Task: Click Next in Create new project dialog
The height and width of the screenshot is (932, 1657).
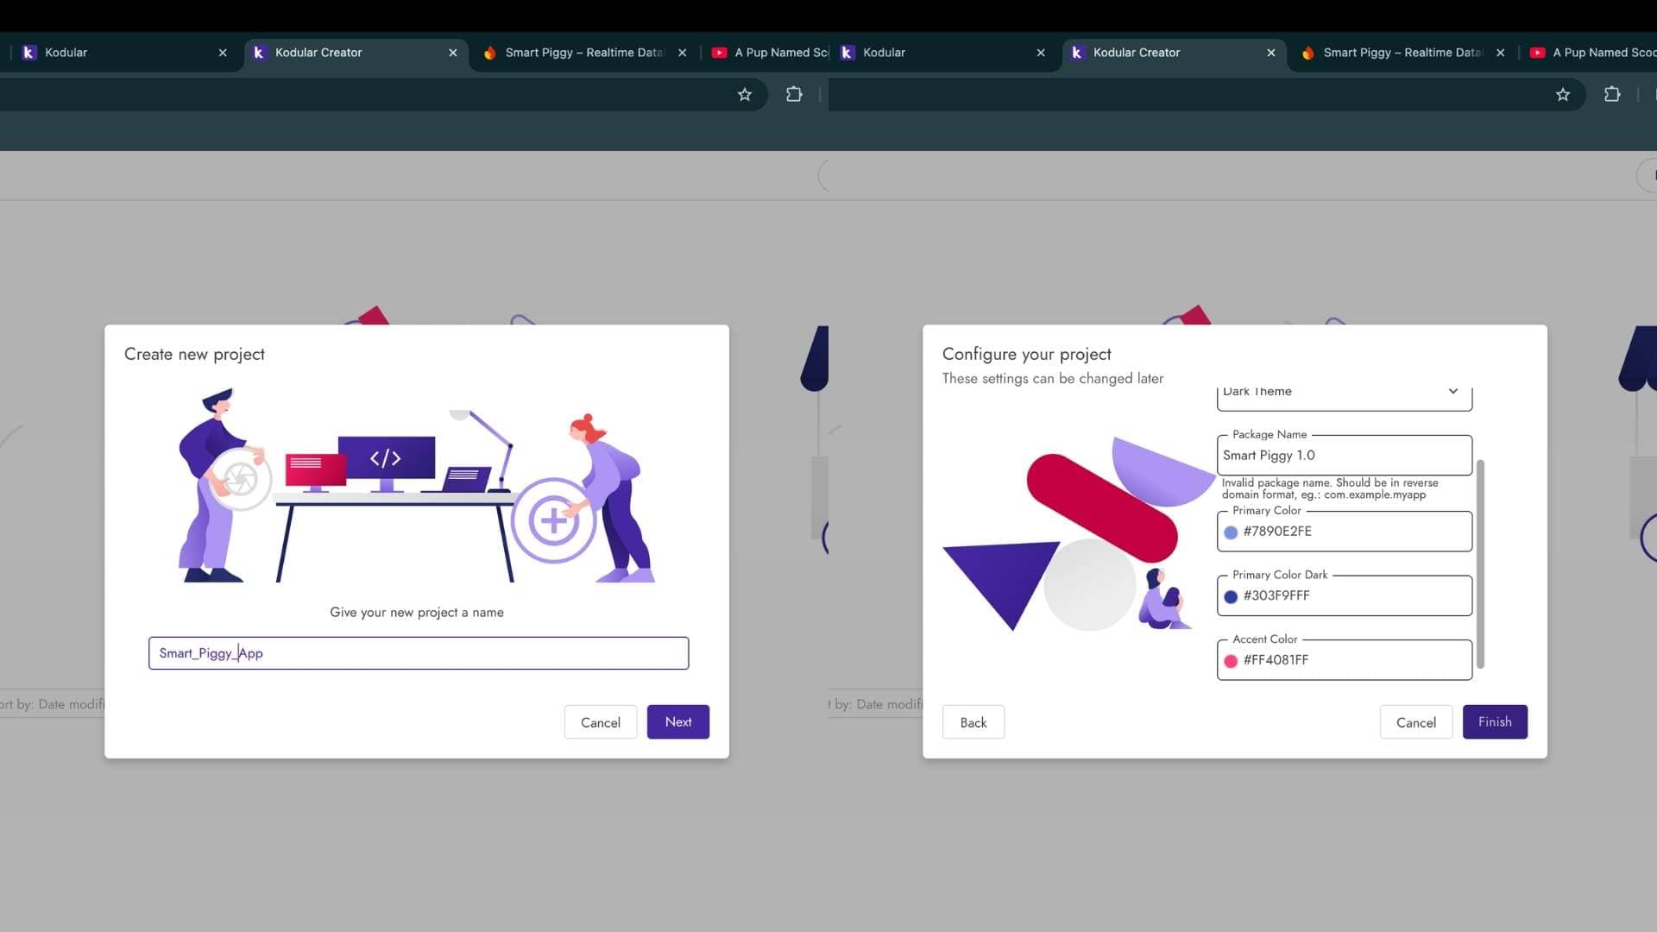Action: coord(678,722)
